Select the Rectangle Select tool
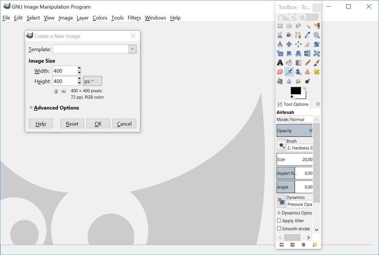 (x=280, y=26)
